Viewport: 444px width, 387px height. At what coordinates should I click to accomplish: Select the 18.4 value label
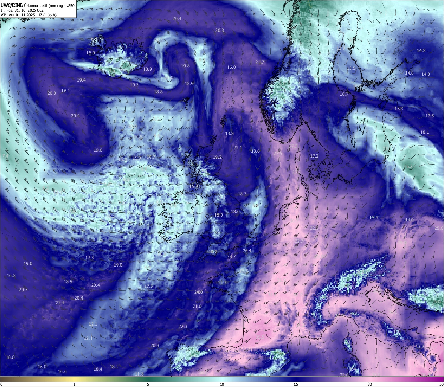98,369
